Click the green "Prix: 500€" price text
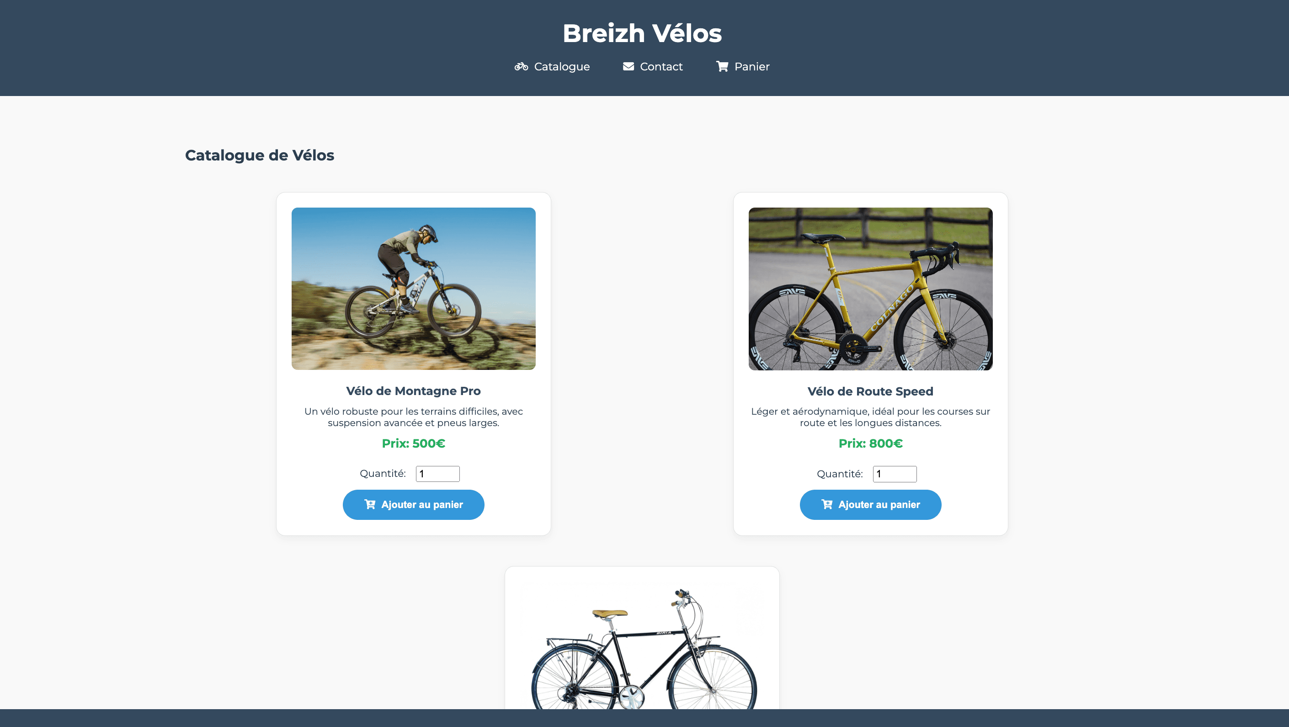Viewport: 1289px width, 727px height. 413,444
